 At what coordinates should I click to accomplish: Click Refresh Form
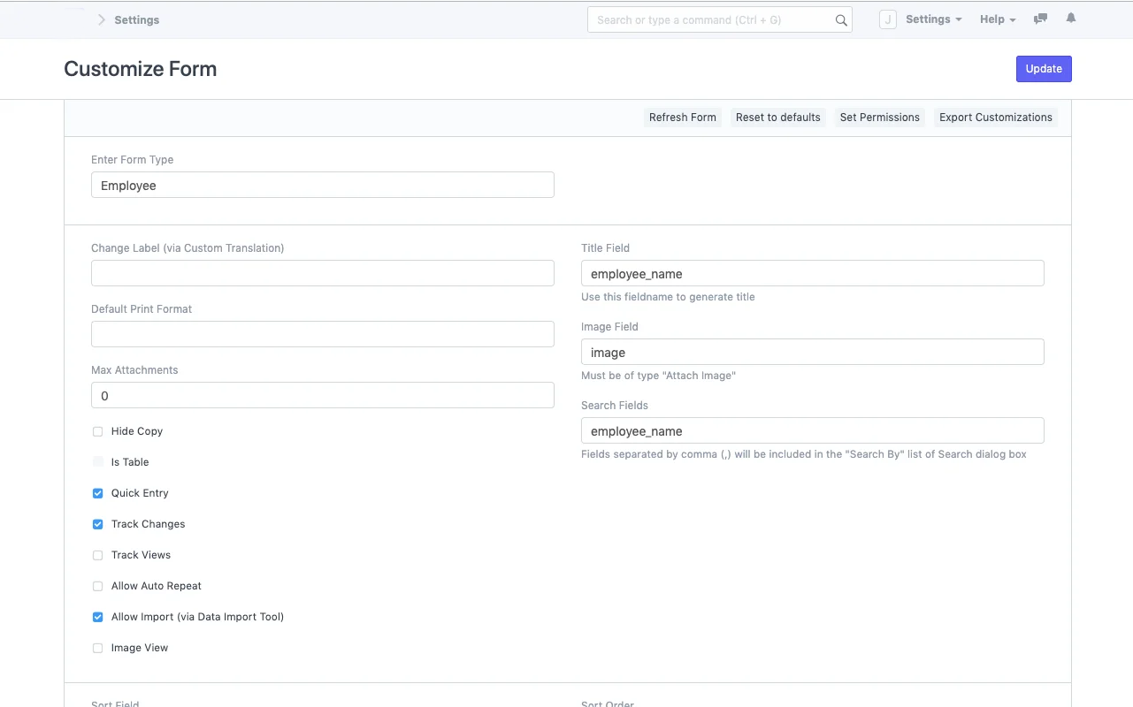pos(682,117)
